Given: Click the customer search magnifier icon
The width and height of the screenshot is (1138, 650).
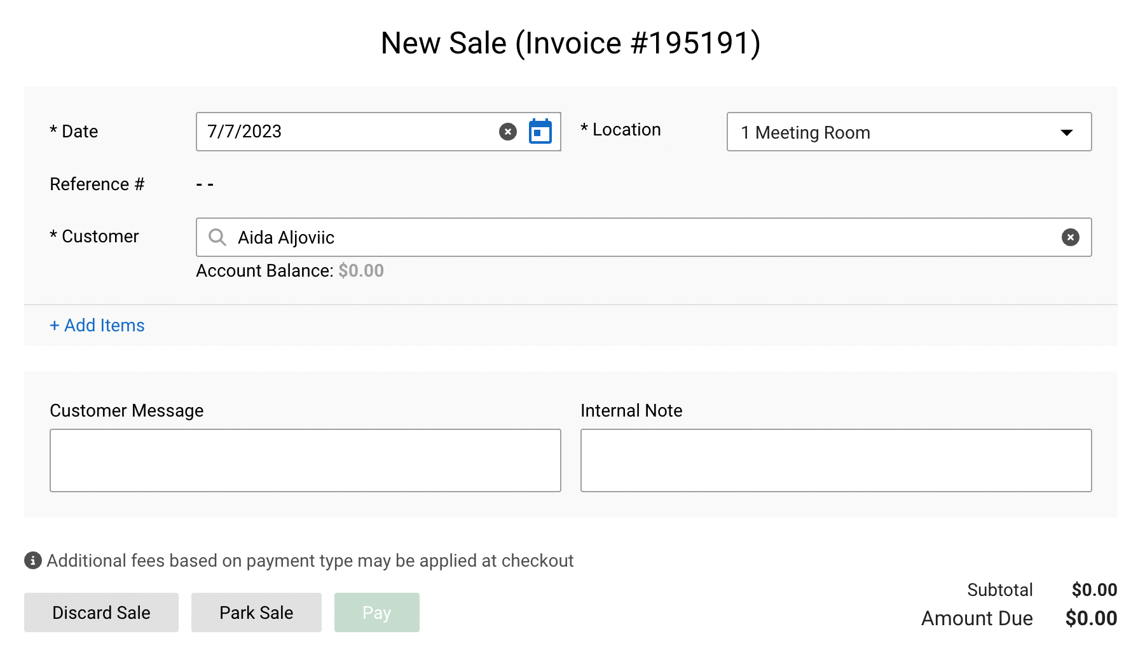Looking at the screenshot, I should 217,237.
